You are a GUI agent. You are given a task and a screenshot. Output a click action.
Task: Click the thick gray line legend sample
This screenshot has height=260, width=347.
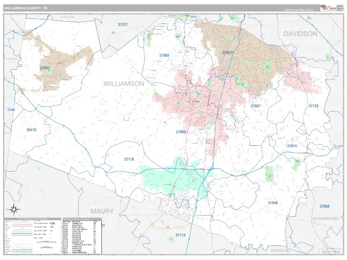[22, 233]
